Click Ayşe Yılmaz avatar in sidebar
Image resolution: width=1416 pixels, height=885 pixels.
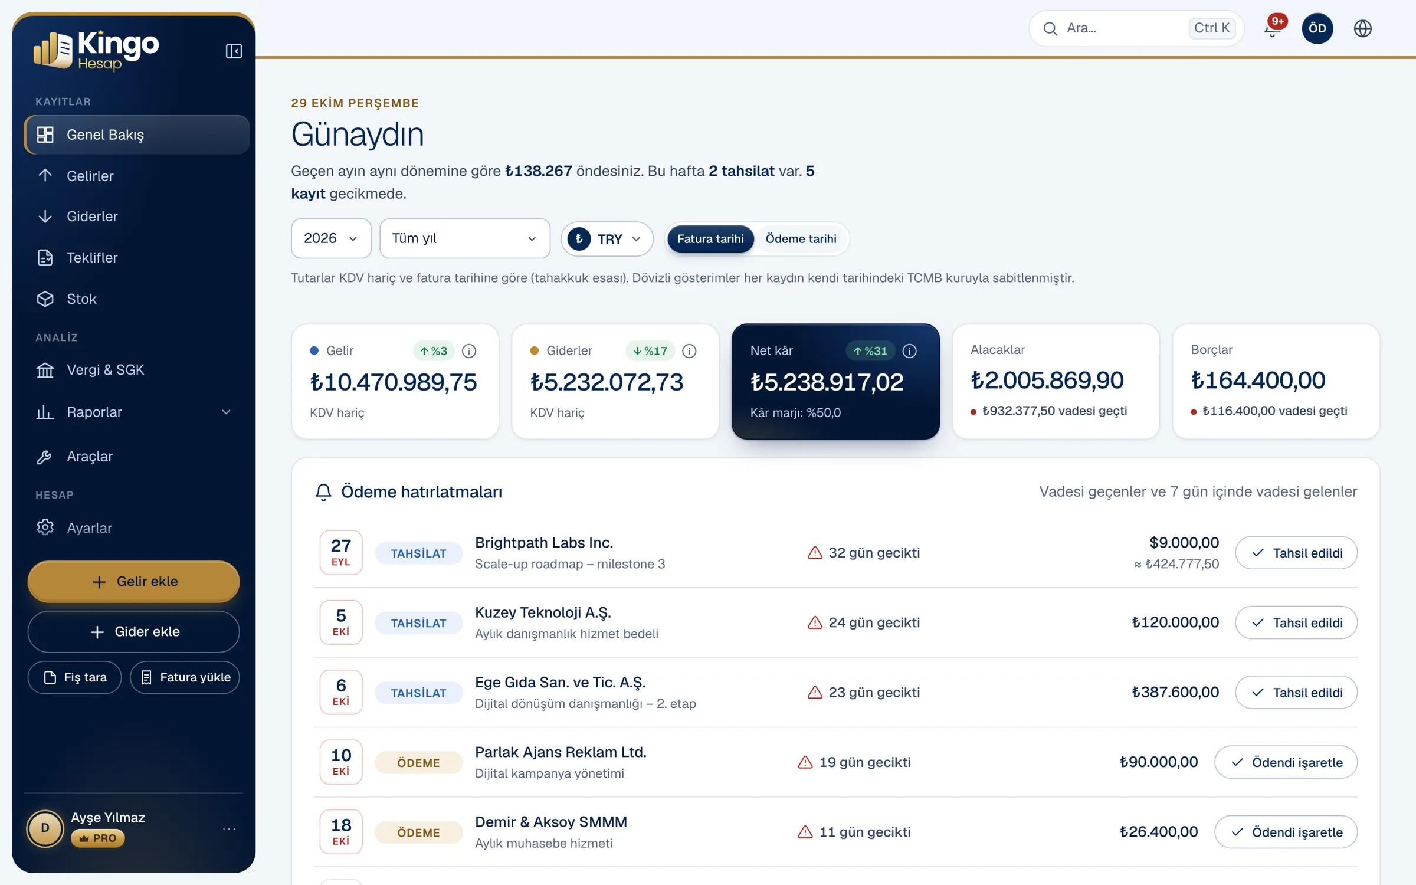(x=45, y=828)
